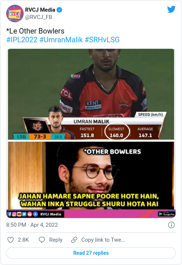
Task: Open the #UmranMalik hashtag
Action: (61, 40)
